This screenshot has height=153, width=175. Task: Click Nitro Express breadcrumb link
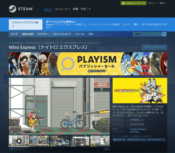82,43
